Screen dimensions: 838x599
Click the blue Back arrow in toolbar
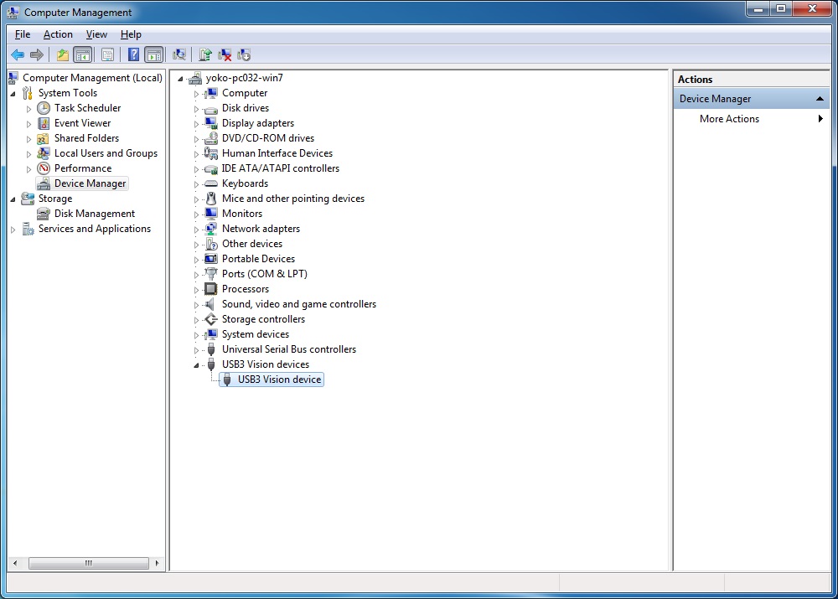[18, 54]
